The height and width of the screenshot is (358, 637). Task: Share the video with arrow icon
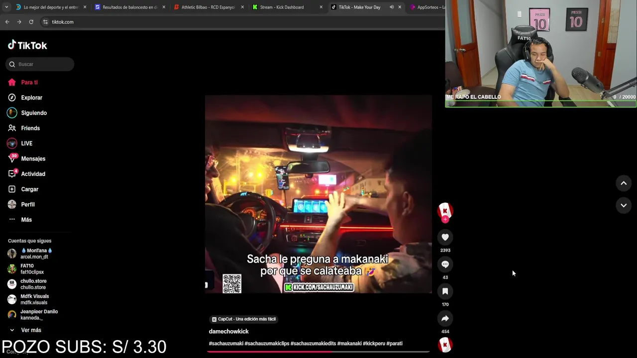pos(445,318)
